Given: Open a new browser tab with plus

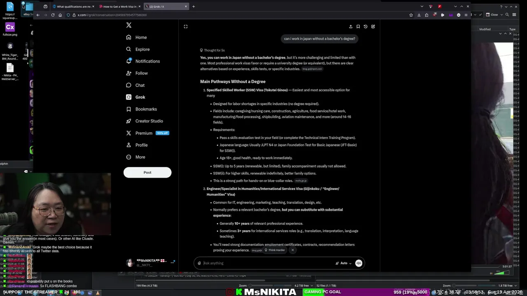Looking at the screenshot, I should coord(194,7).
